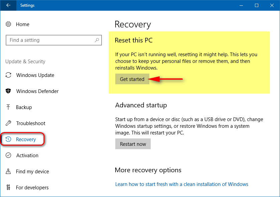The width and height of the screenshot is (280, 197).
Task: Click the More recovery options heading
Action: pyautogui.click(x=148, y=170)
